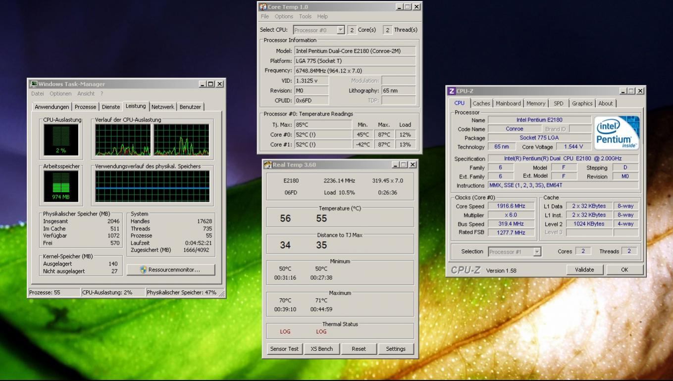Click the Physikalischer Speicher: 47% status entry
Screen dimensions: 673x381
pyautogui.click(x=182, y=292)
